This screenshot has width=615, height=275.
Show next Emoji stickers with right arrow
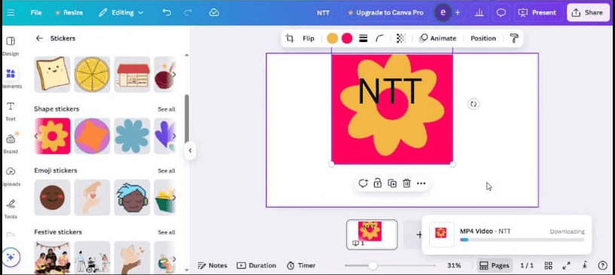tap(174, 198)
